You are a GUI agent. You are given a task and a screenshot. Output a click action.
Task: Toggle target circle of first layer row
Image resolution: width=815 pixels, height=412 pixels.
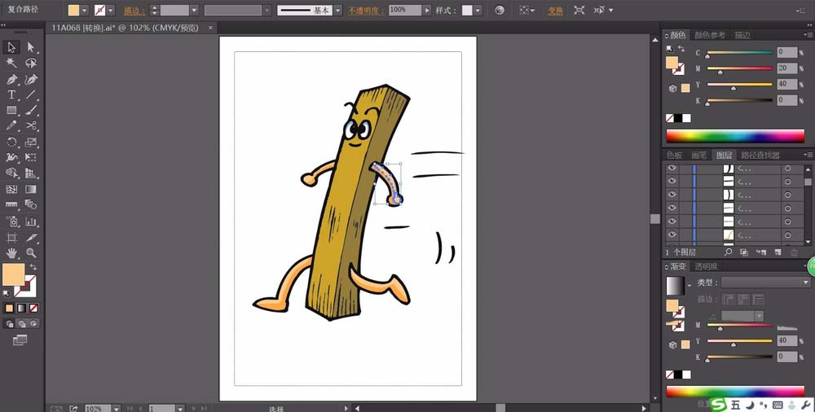[787, 169]
